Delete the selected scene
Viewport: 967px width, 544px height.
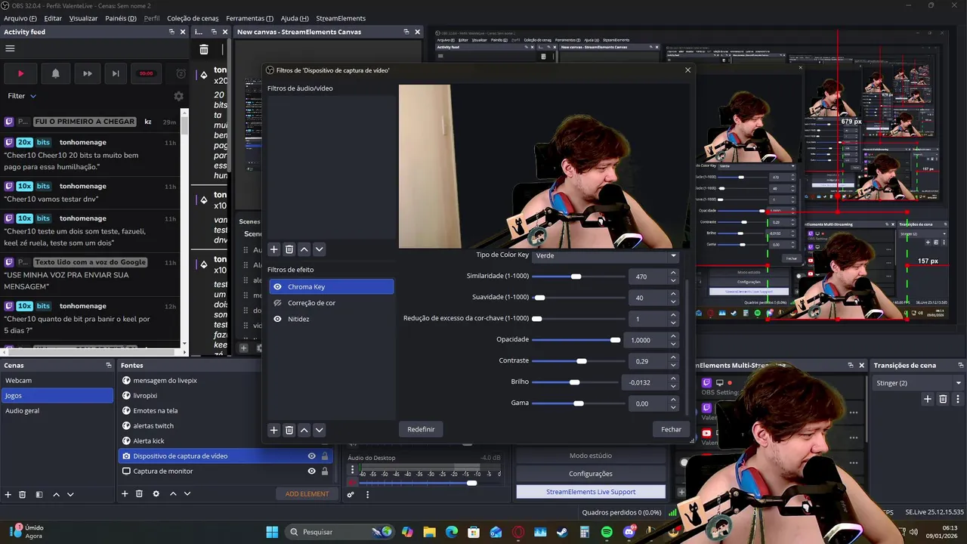pyautogui.click(x=22, y=494)
